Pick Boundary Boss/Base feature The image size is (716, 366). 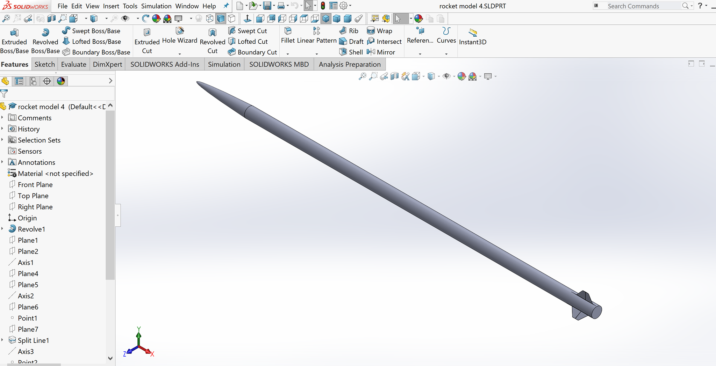coord(96,52)
